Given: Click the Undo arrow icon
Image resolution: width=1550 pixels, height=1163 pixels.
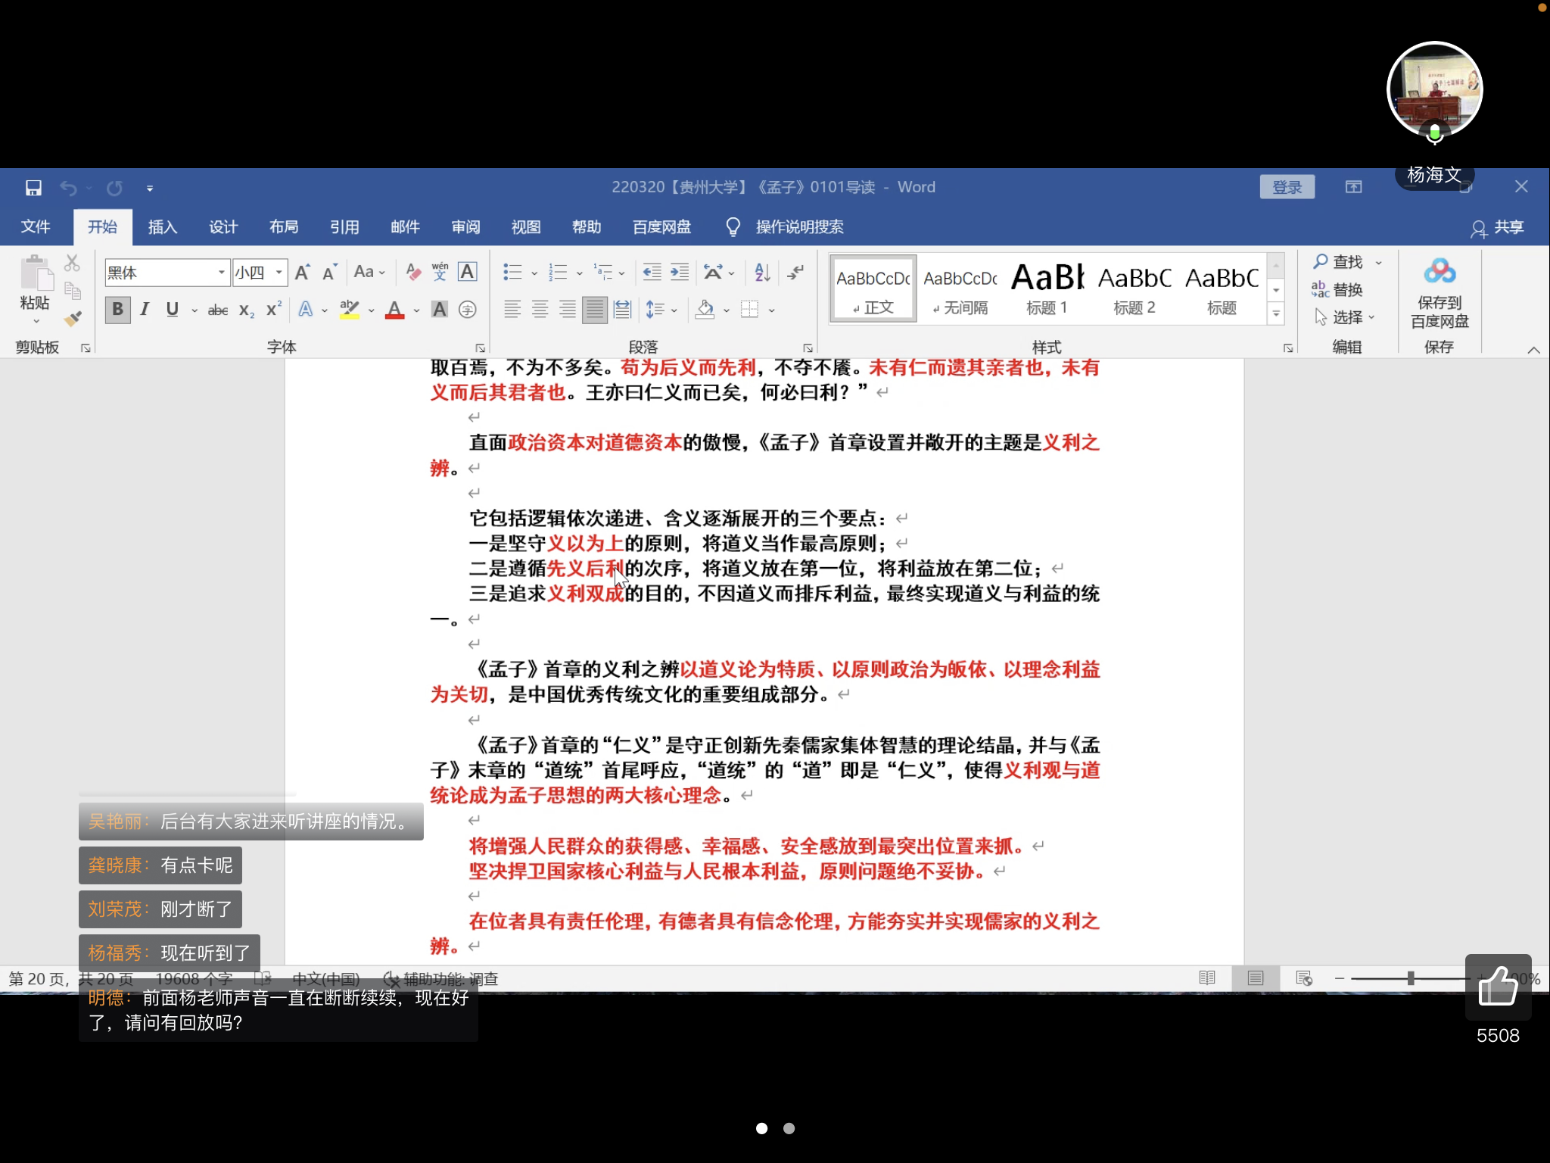Looking at the screenshot, I should pyautogui.click(x=68, y=188).
